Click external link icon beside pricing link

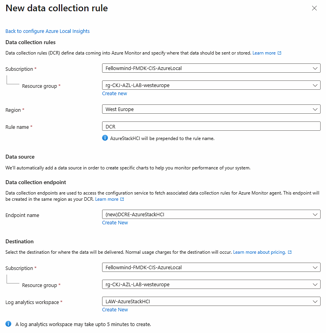(x=290, y=252)
